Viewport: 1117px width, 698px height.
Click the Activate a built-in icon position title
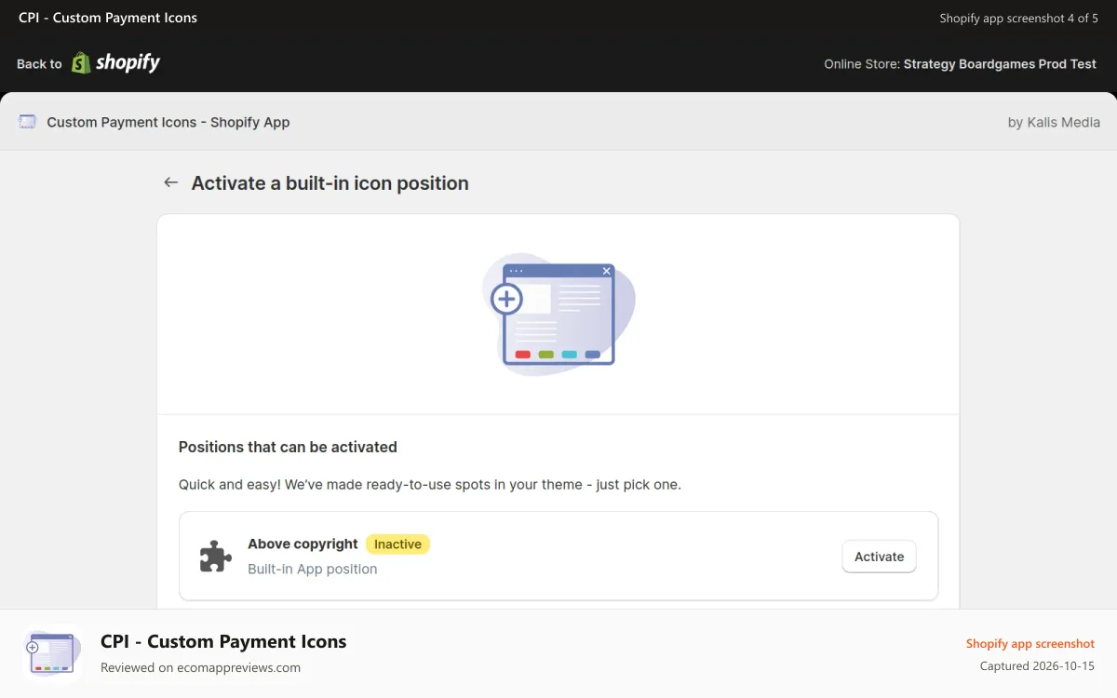(x=330, y=183)
